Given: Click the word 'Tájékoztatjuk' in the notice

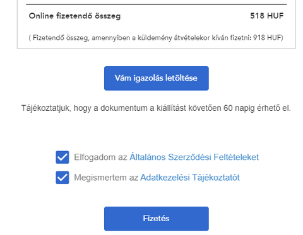Looking at the screenshot, I should click(46, 108).
